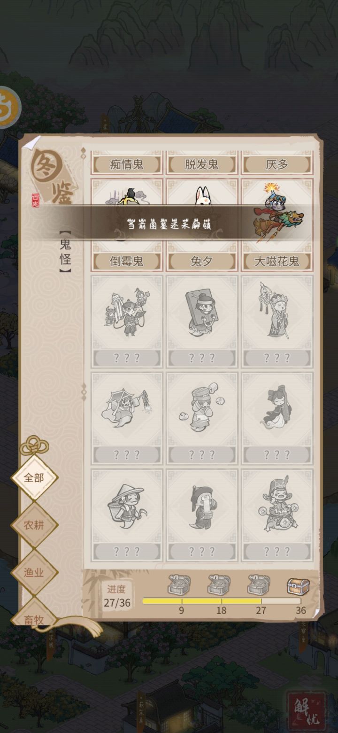
Task: Open the reward chest at milestone 9
Action: 179,585
